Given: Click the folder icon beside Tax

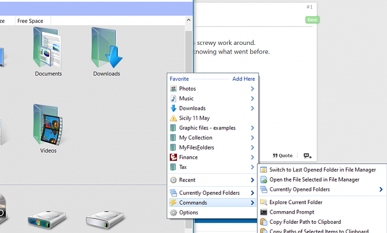Looking at the screenshot, I should pos(173,167).
